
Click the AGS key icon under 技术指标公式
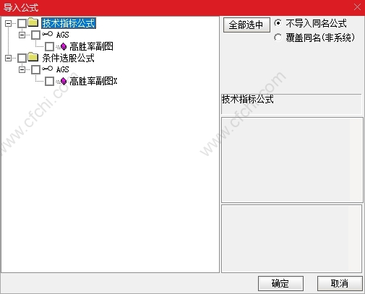[x=47, y=34]
